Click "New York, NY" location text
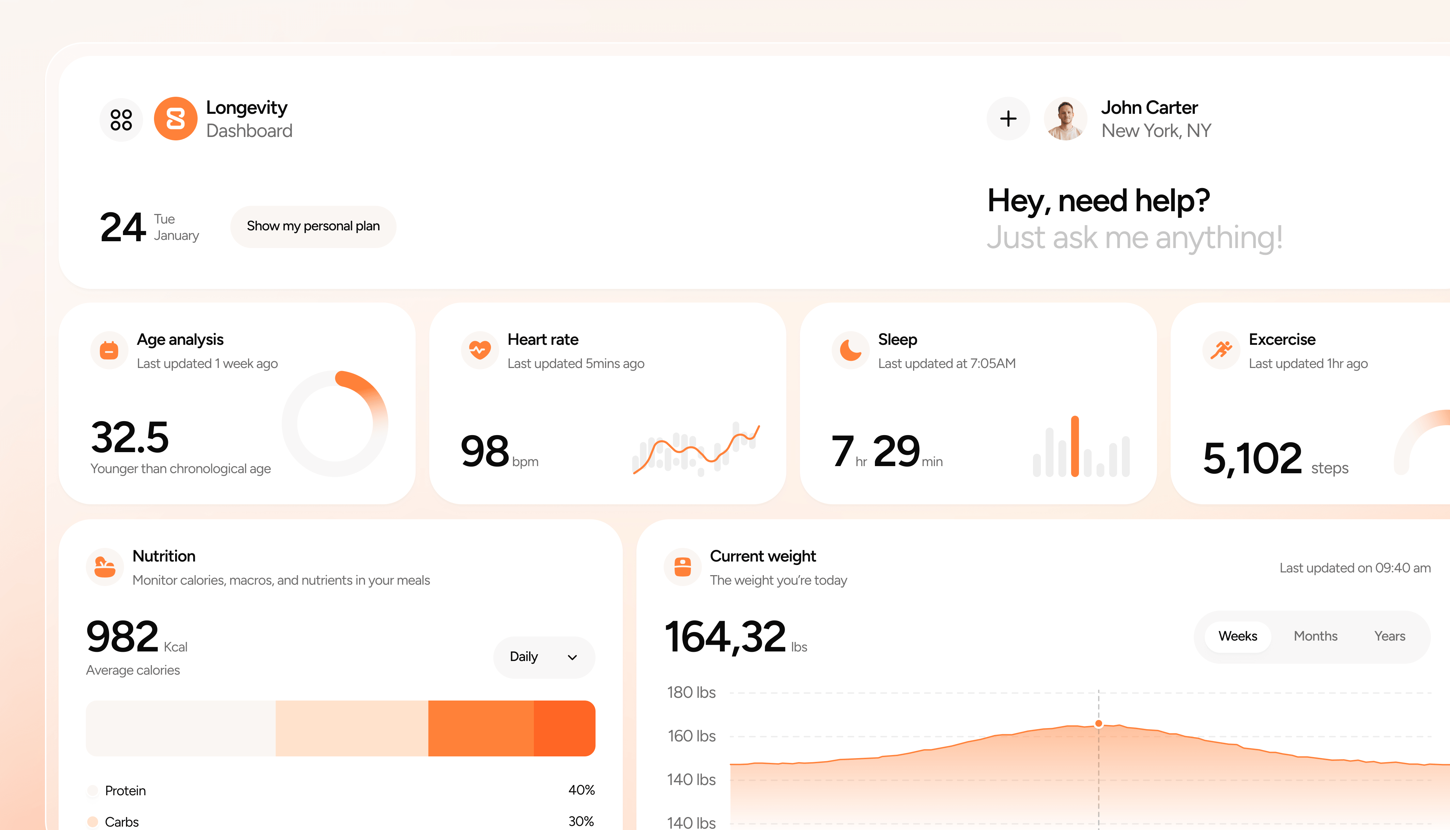 (x=1156, y=130)
